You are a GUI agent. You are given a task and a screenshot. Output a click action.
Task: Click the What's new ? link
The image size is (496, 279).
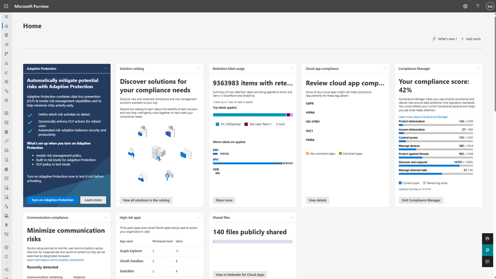pos(447,39)
